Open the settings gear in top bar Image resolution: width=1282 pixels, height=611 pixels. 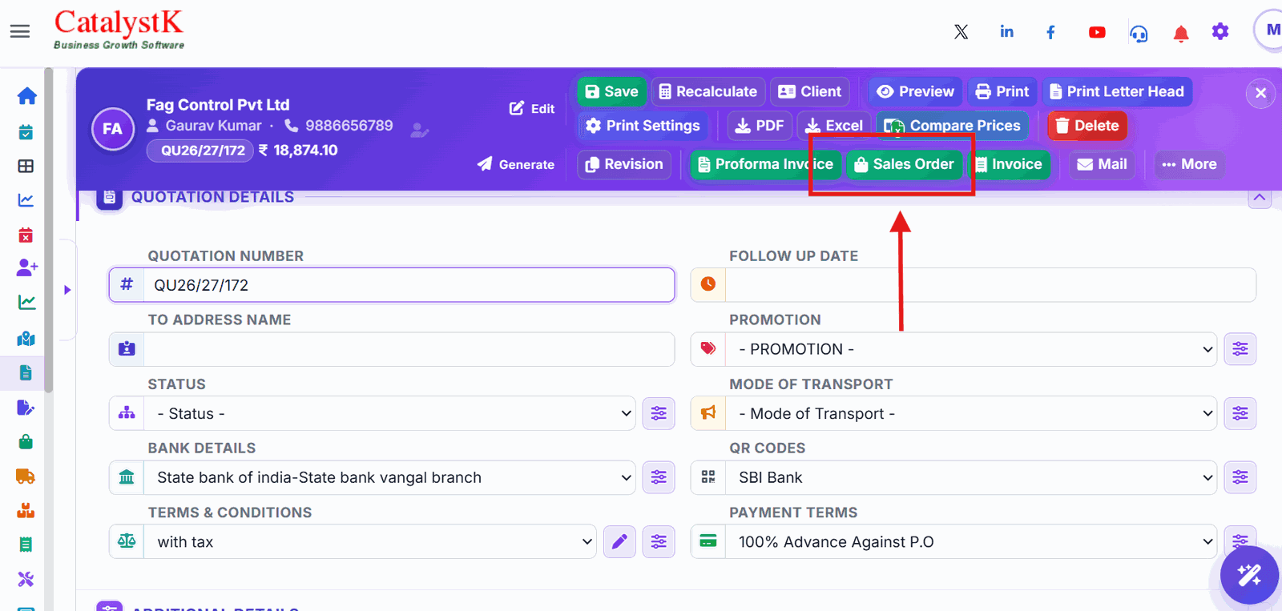pos(1220,32)
